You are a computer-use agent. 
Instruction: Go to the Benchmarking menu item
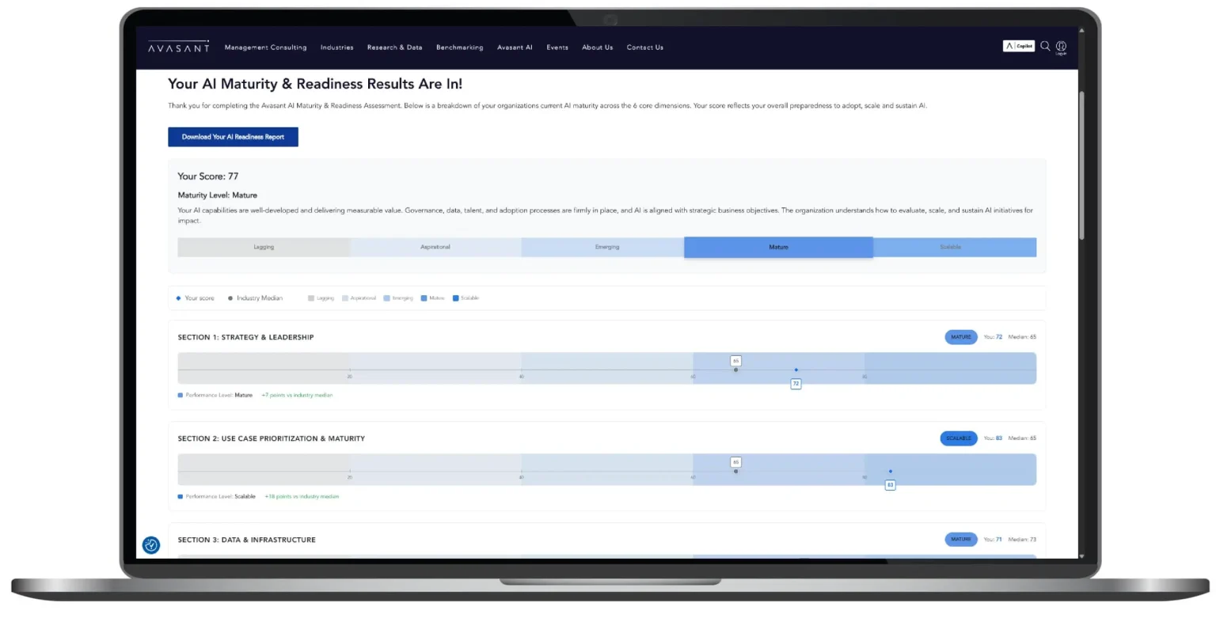(x=459, y=47)
